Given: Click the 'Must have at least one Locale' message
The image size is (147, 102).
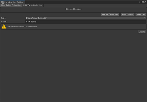Looking at the screenshot, I should coord(22,27).
